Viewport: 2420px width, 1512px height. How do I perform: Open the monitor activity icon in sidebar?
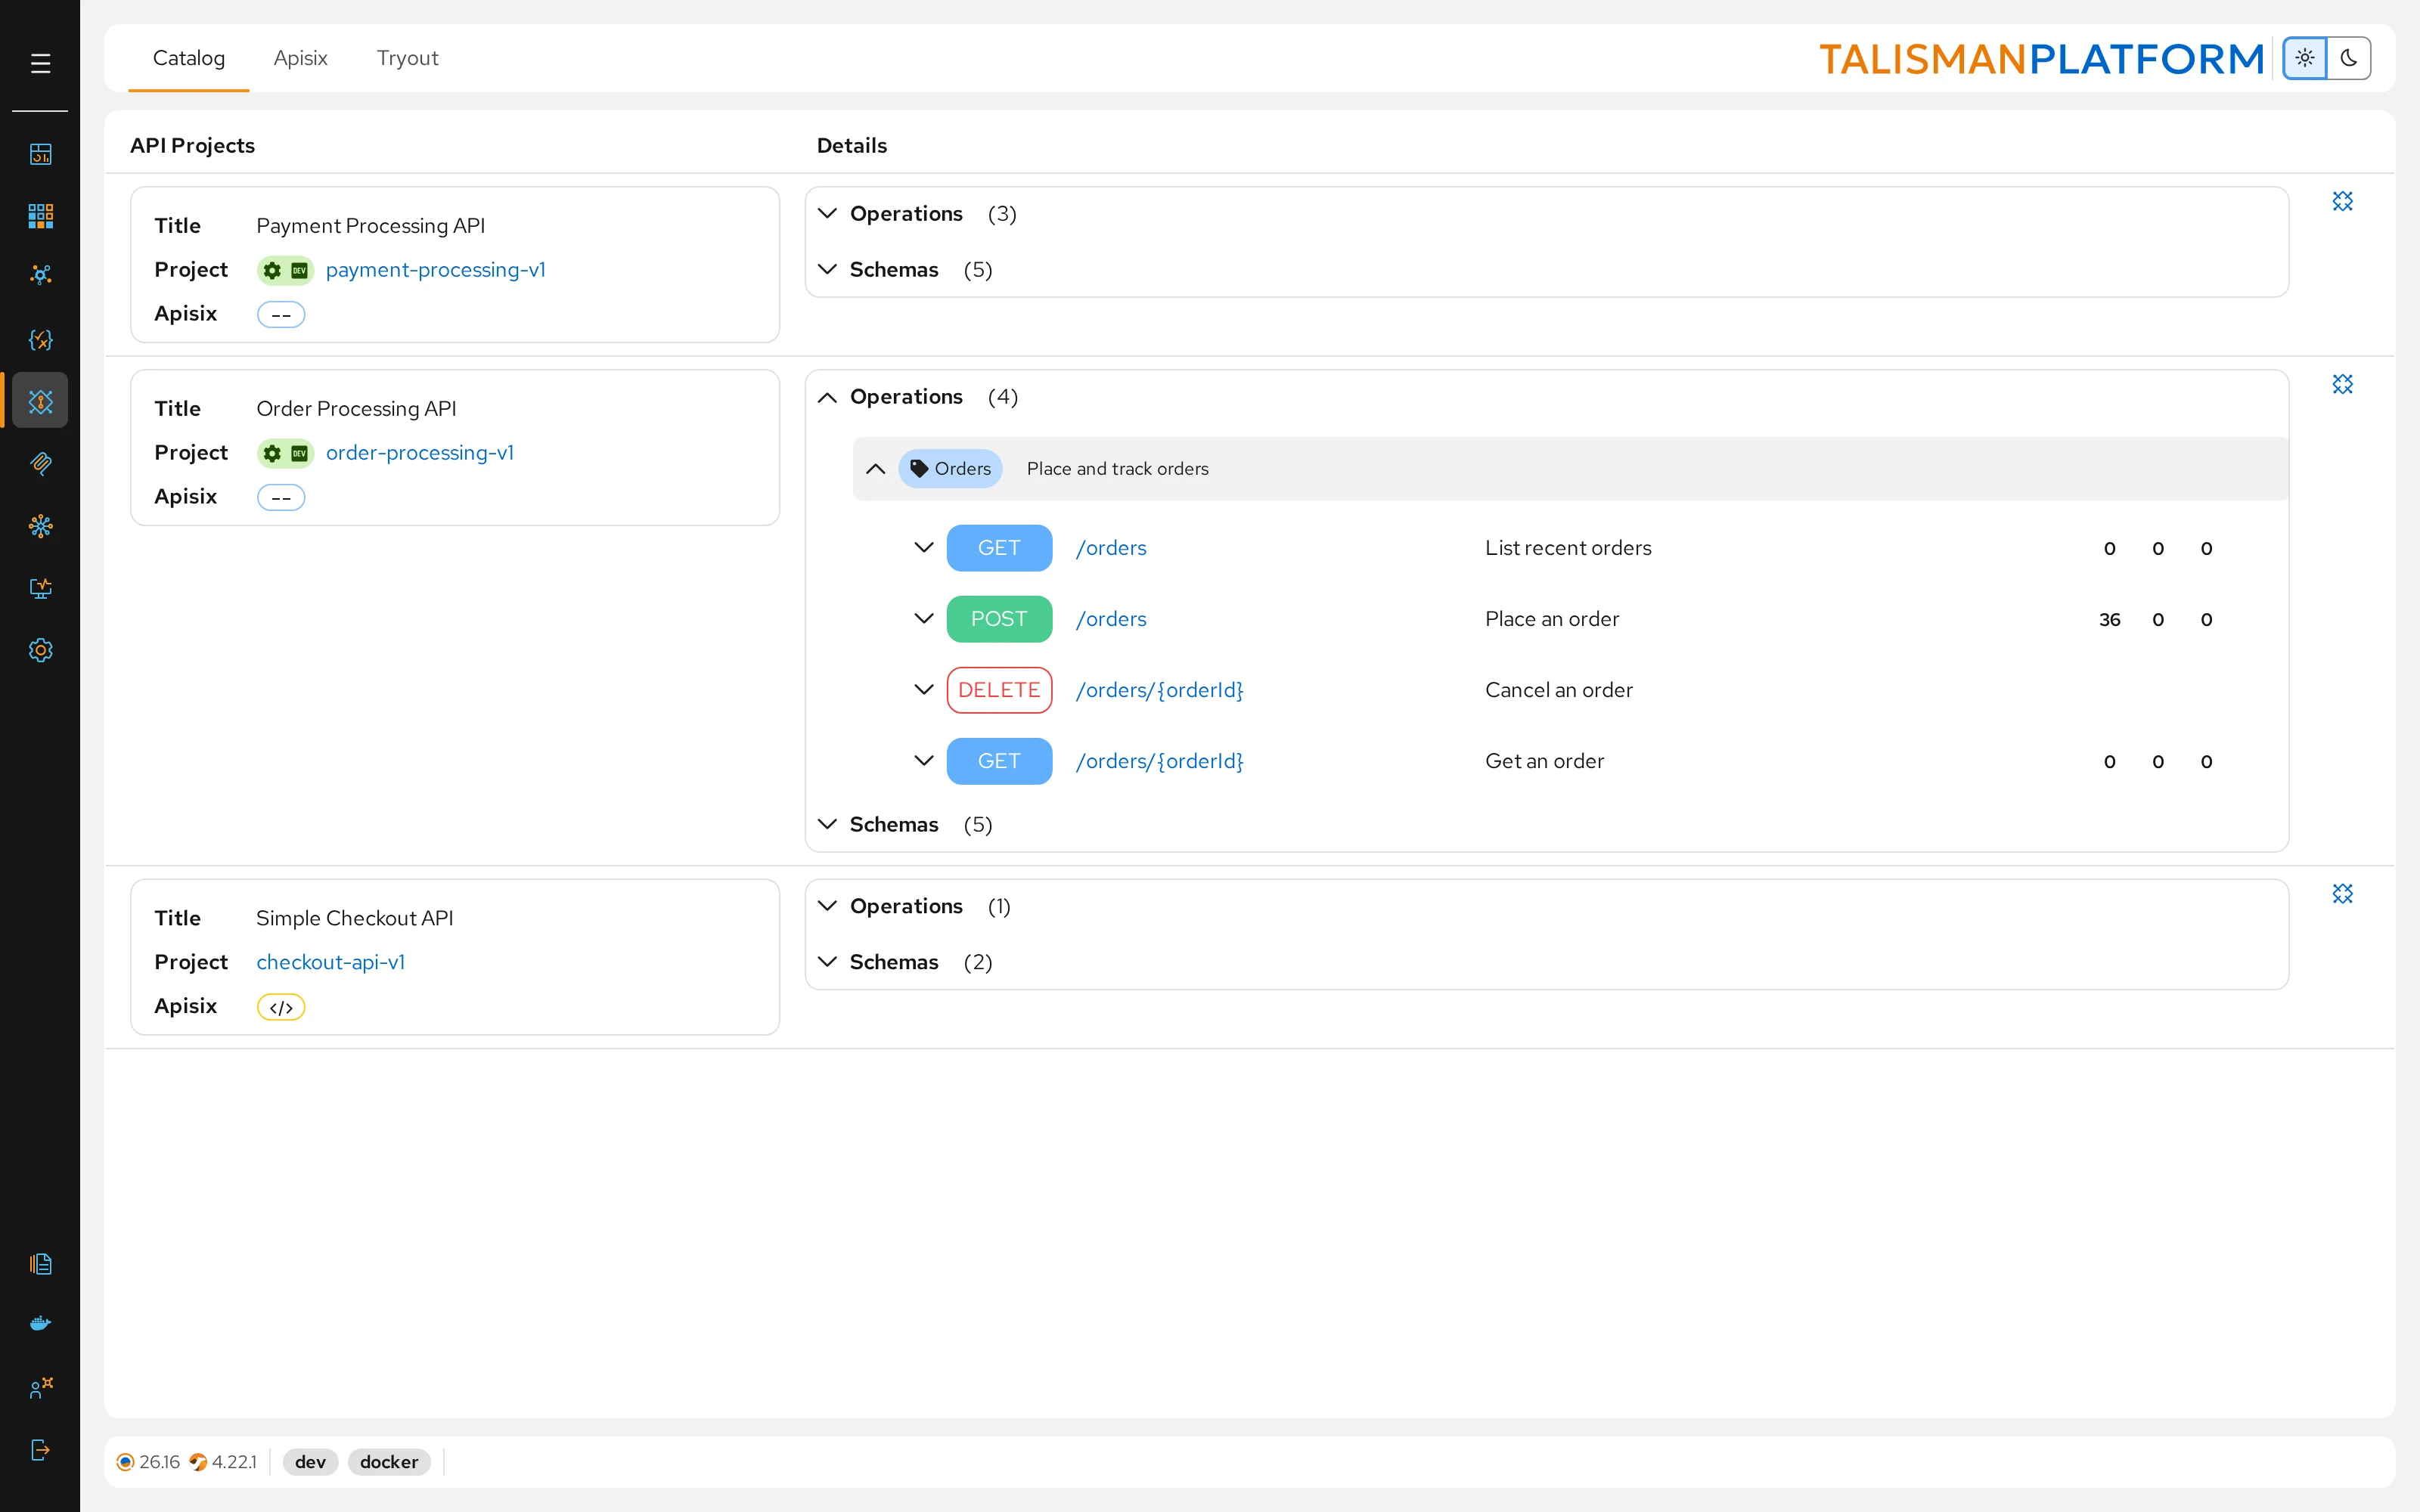(x=40, y=588)
